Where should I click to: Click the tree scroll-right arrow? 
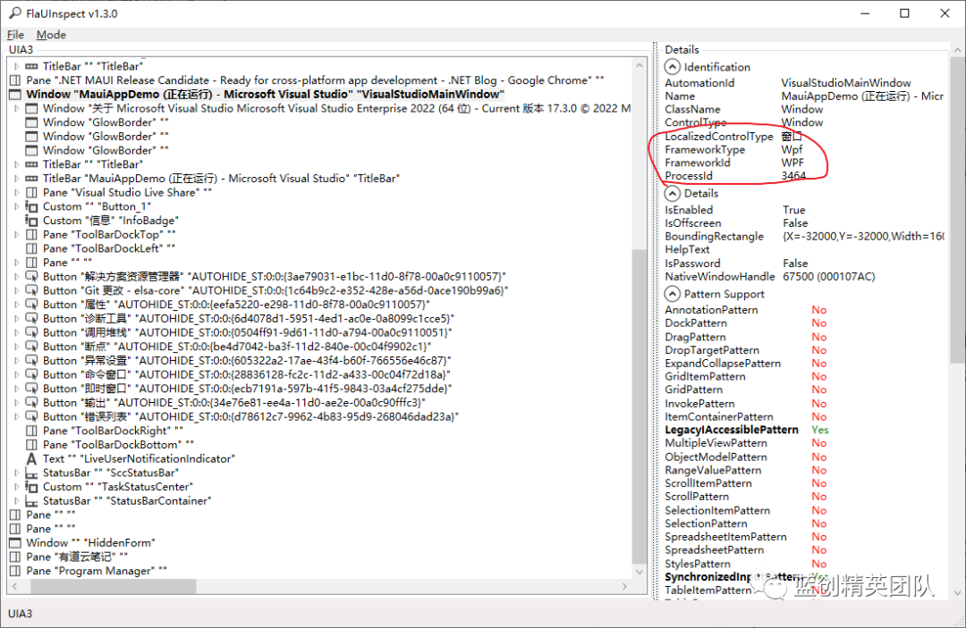624,587
